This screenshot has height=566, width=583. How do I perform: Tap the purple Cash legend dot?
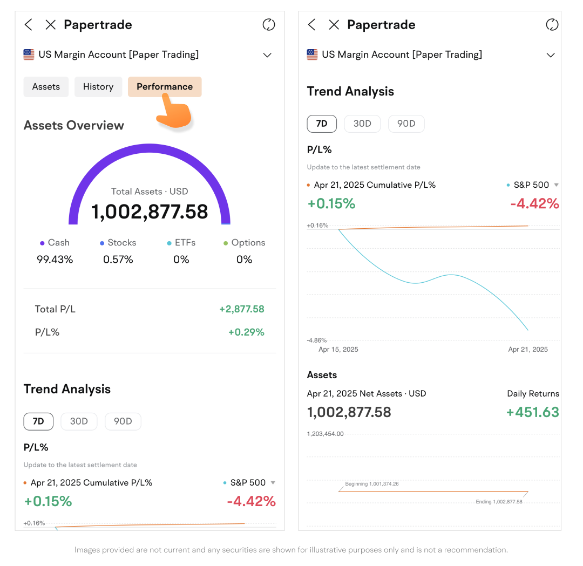(x=42, y=243)
